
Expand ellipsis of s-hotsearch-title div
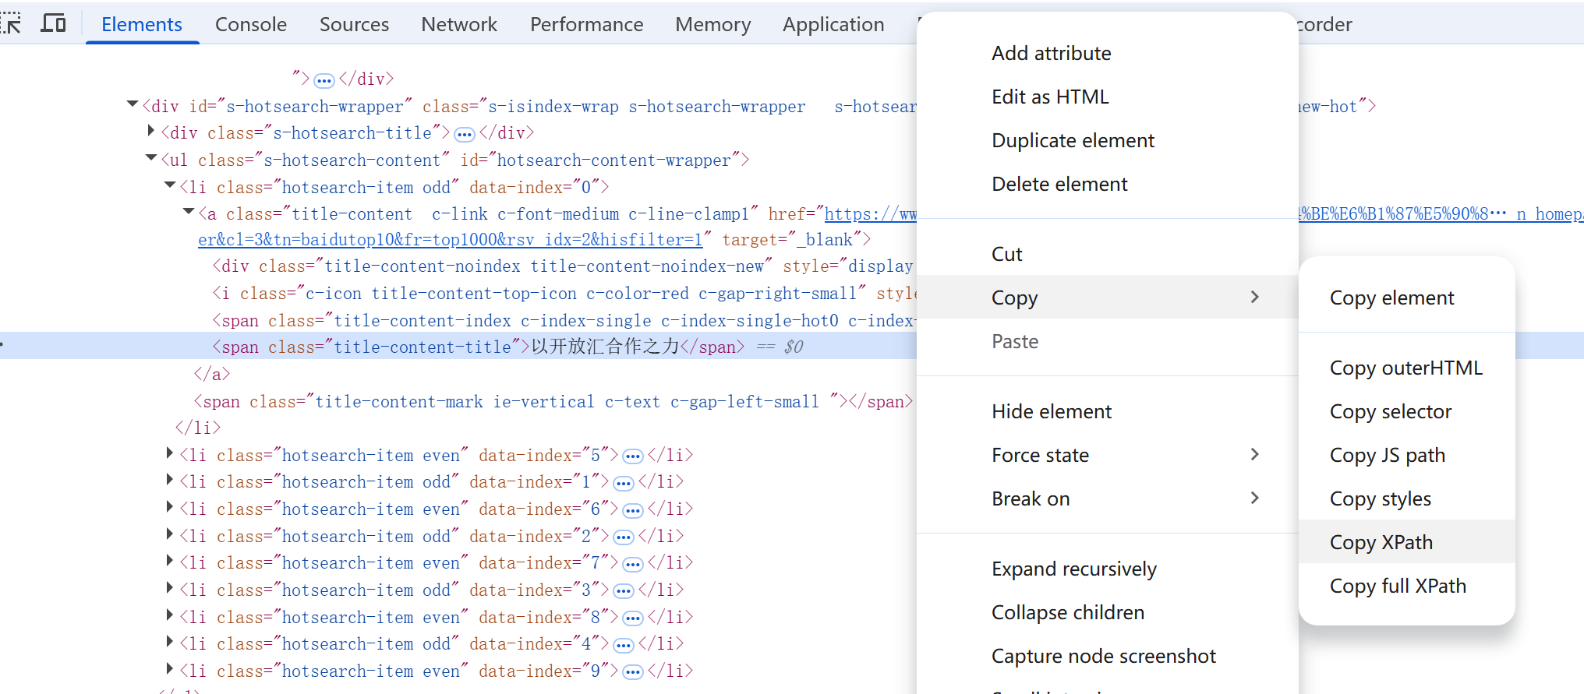pyautogui.click(x=465, y=134)
